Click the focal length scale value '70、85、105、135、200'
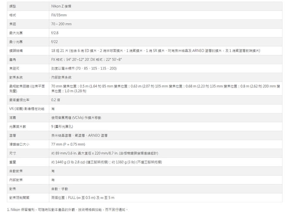The image size is (294, 214). pos(84,68)
